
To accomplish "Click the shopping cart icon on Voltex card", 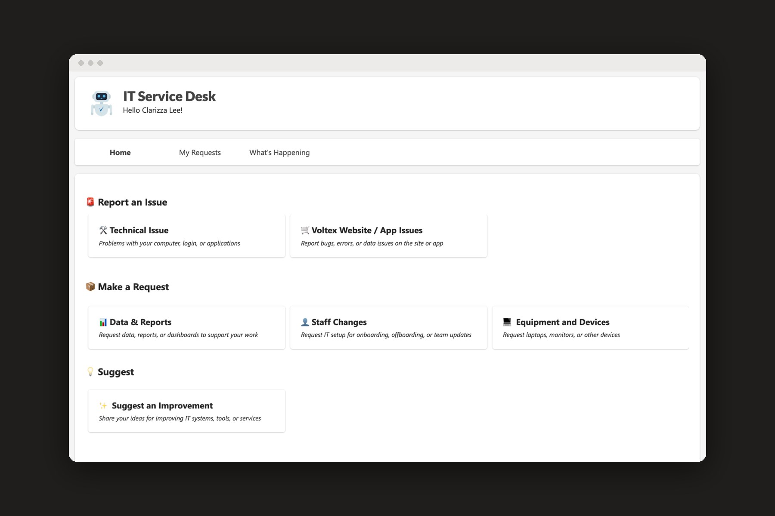I will [x=305, y=230].
